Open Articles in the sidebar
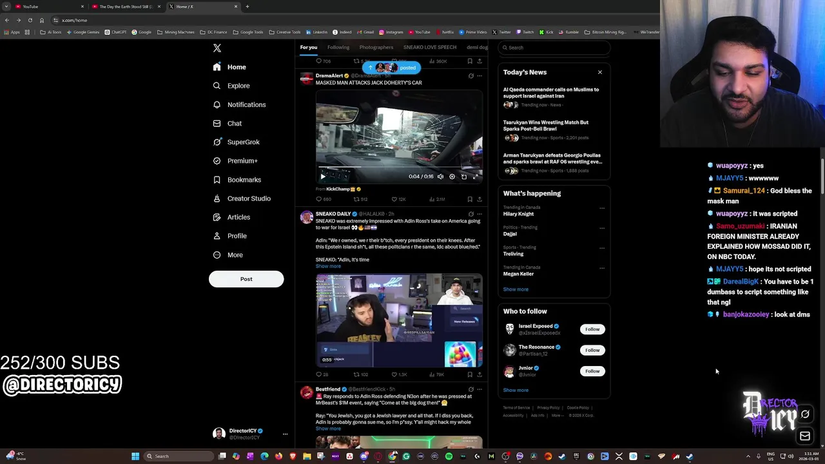The height and width of the screenshot is (464, 825). [231, 217]
